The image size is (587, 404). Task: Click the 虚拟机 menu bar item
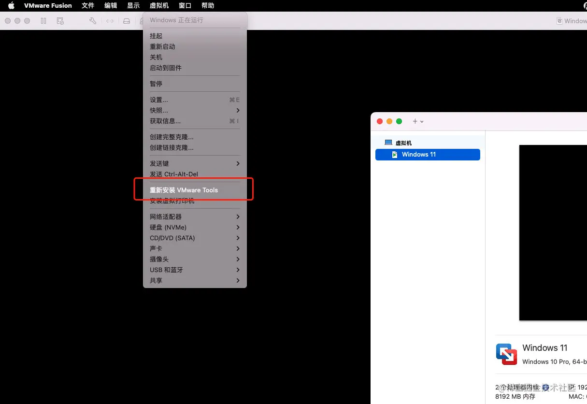tap(159, 6)
